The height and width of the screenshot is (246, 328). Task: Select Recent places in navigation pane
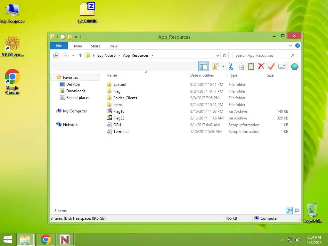[x=78, y=98]
